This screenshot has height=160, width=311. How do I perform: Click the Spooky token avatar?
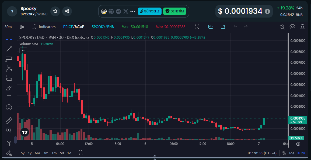12,11
